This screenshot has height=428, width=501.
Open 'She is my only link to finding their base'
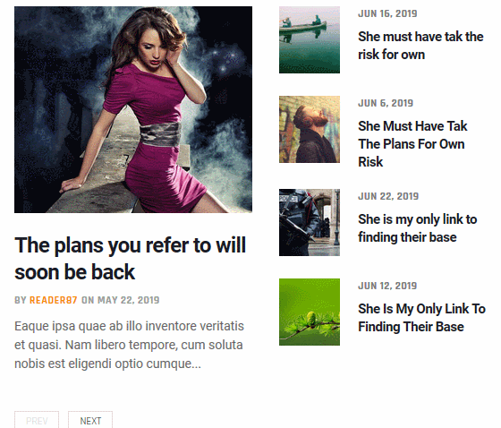(417, 228)
